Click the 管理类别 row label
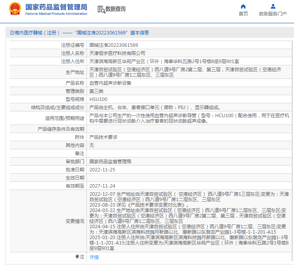 point(75,91)
